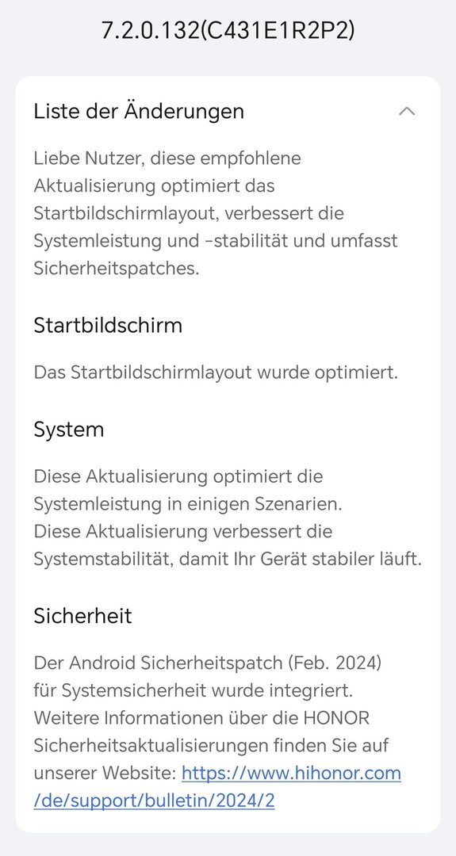
Task: Tap the für Systemsicherheit wurde integriert line
Action: point(194,691)
